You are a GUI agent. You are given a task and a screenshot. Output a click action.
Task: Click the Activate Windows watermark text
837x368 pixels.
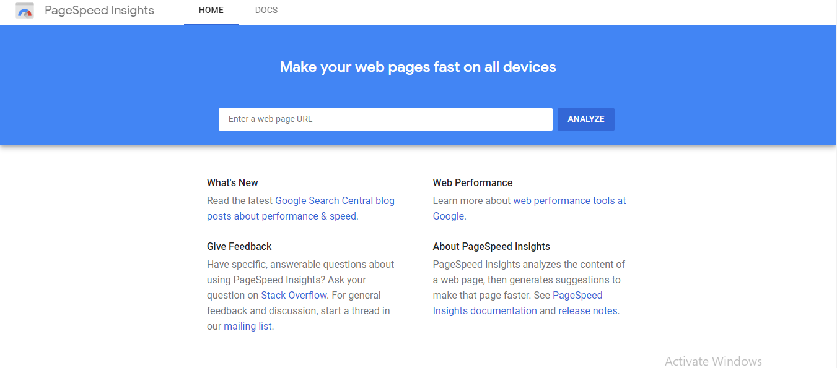(x=713, y=361)
